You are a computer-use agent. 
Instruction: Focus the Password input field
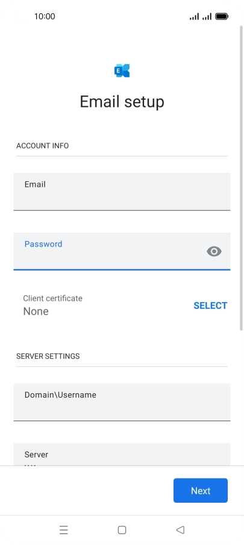(x=122, y=251)
